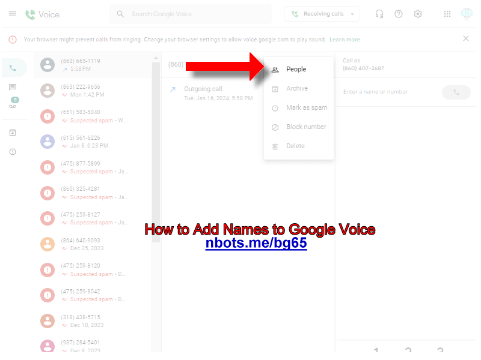Click avatar of (863) 222-9656
This screenshot has width=481, height=360.
click(47, 91)
